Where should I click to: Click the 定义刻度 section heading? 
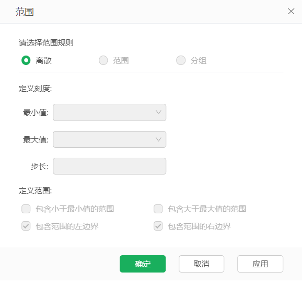35,89
